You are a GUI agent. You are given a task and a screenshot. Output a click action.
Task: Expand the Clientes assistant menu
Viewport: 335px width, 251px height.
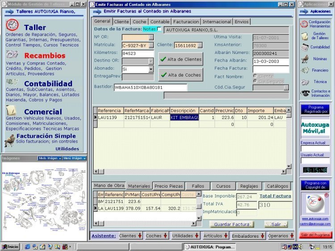click(130, 236)
